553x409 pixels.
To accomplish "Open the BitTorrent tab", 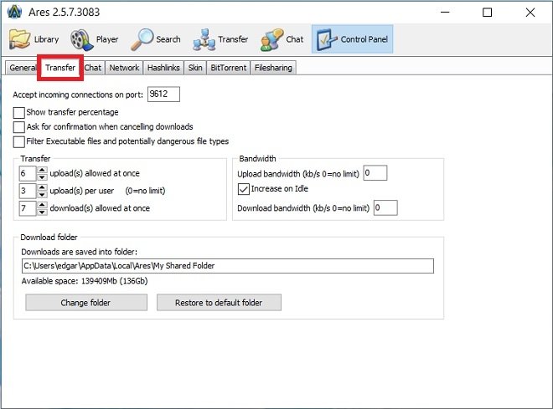I will click(x=229, y=68).
